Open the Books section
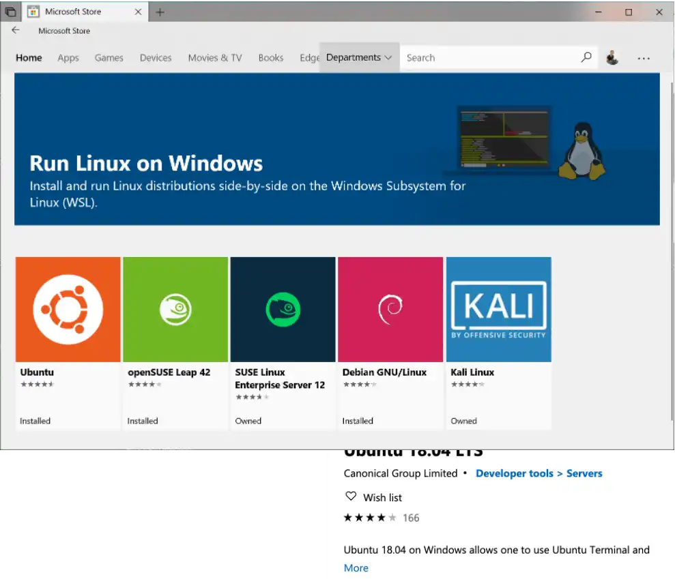Viewport: 675px width, 579px height. tap(271, 58)
